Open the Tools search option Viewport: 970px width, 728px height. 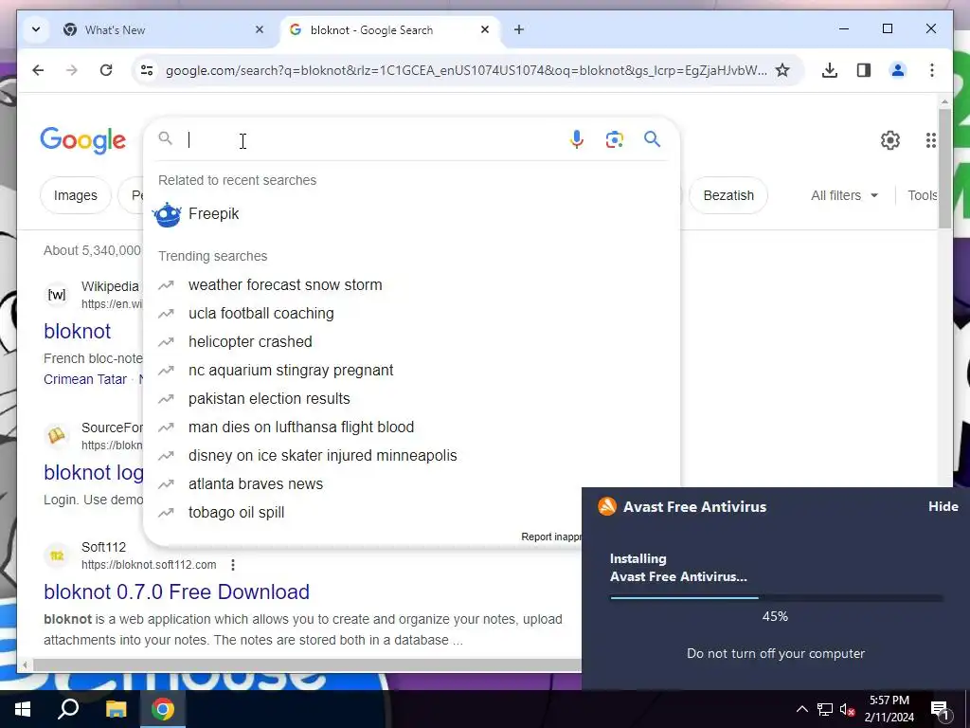pos(922,195)
